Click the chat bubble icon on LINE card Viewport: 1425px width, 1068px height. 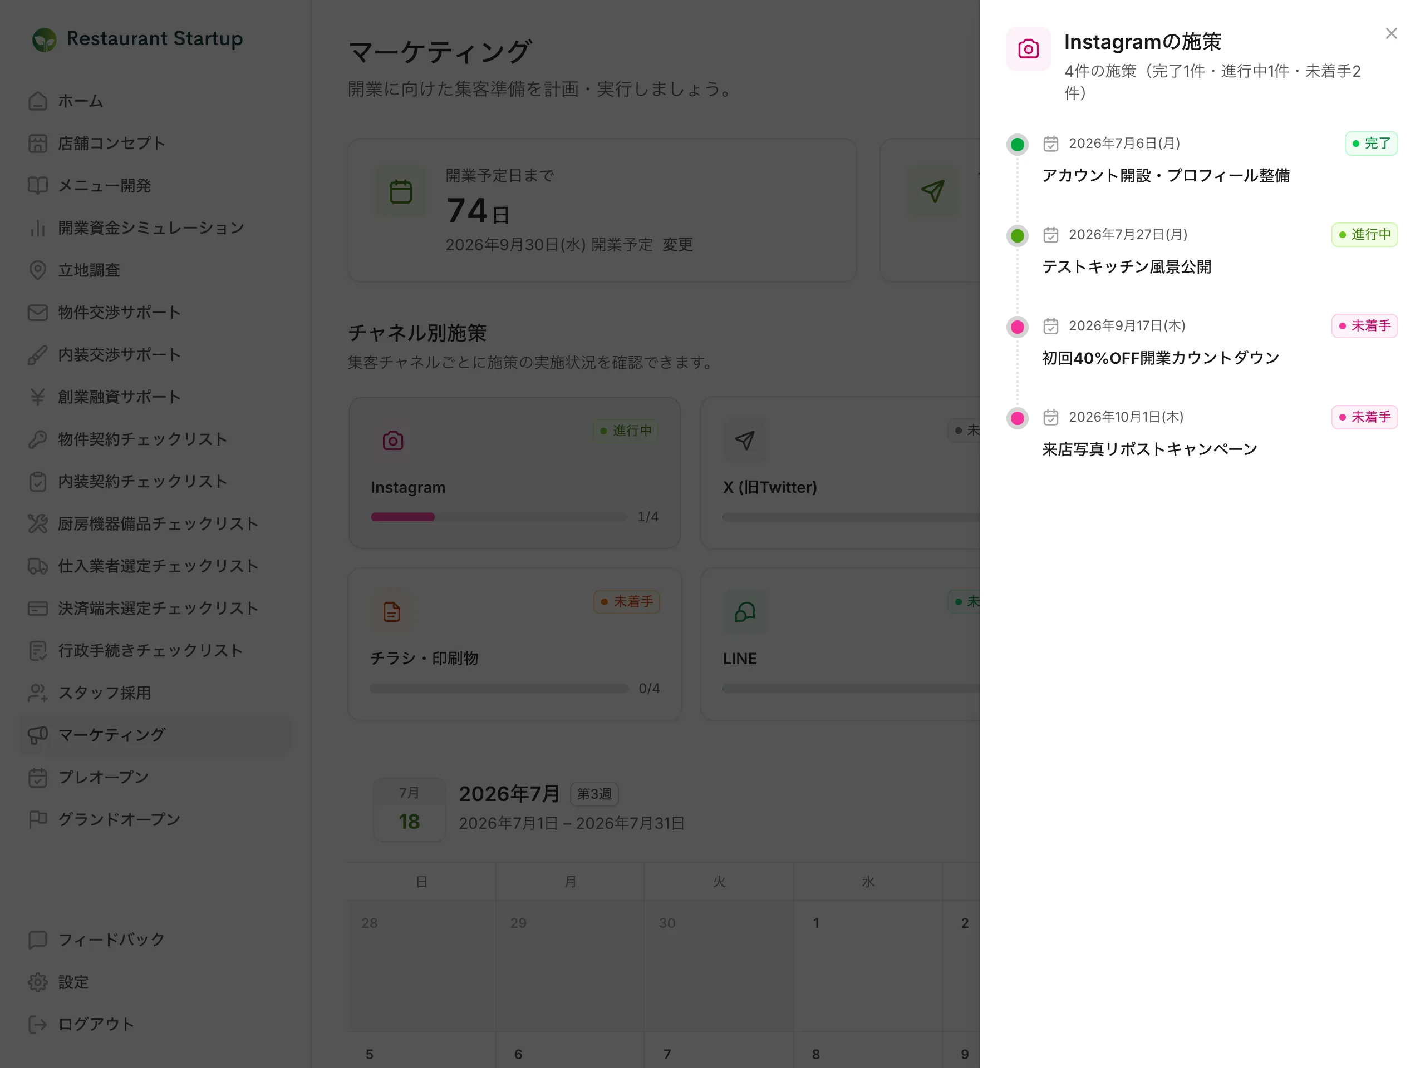[x=745, y=612]
